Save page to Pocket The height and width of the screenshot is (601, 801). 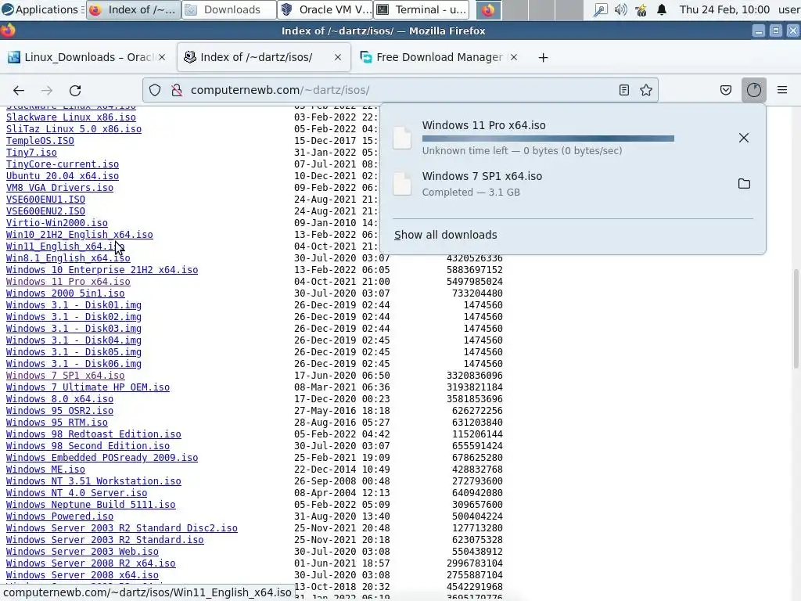pyautogui.click(x=725, y=91)
